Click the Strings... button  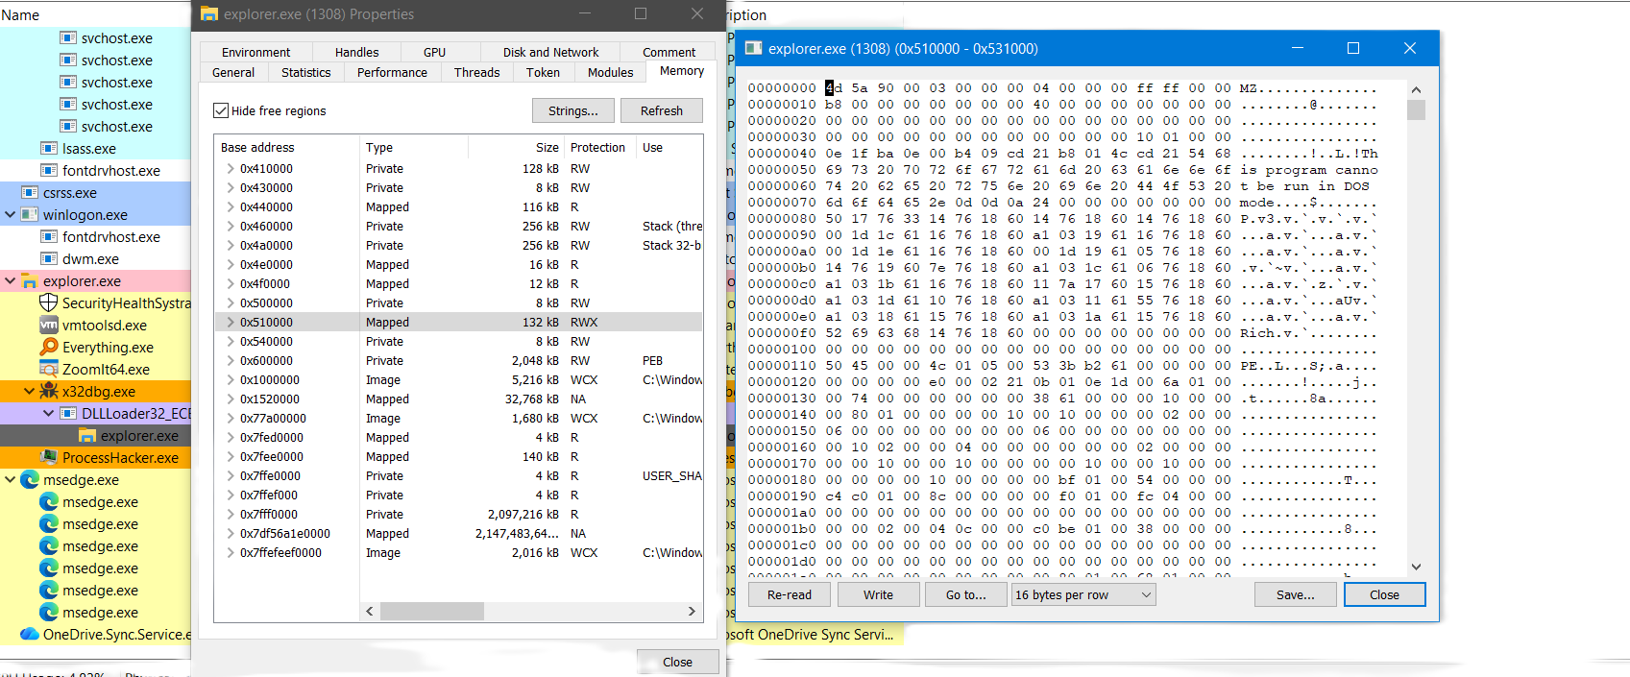(572, 111)
